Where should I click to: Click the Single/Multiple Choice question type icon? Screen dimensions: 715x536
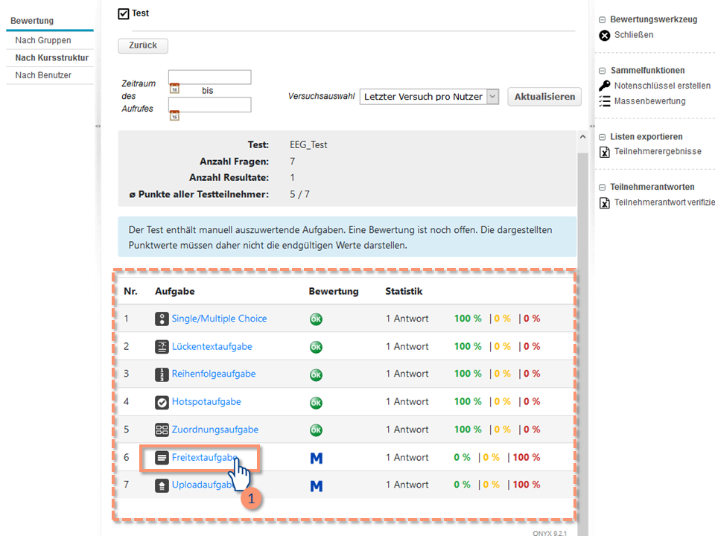pos(162,319)
